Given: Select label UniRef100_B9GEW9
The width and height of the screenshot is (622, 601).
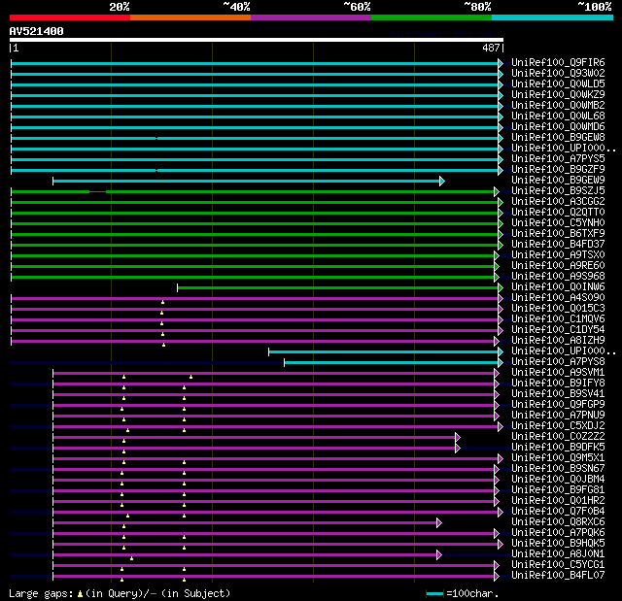Looking at the screenshot, I should click(x=558, y=181).
